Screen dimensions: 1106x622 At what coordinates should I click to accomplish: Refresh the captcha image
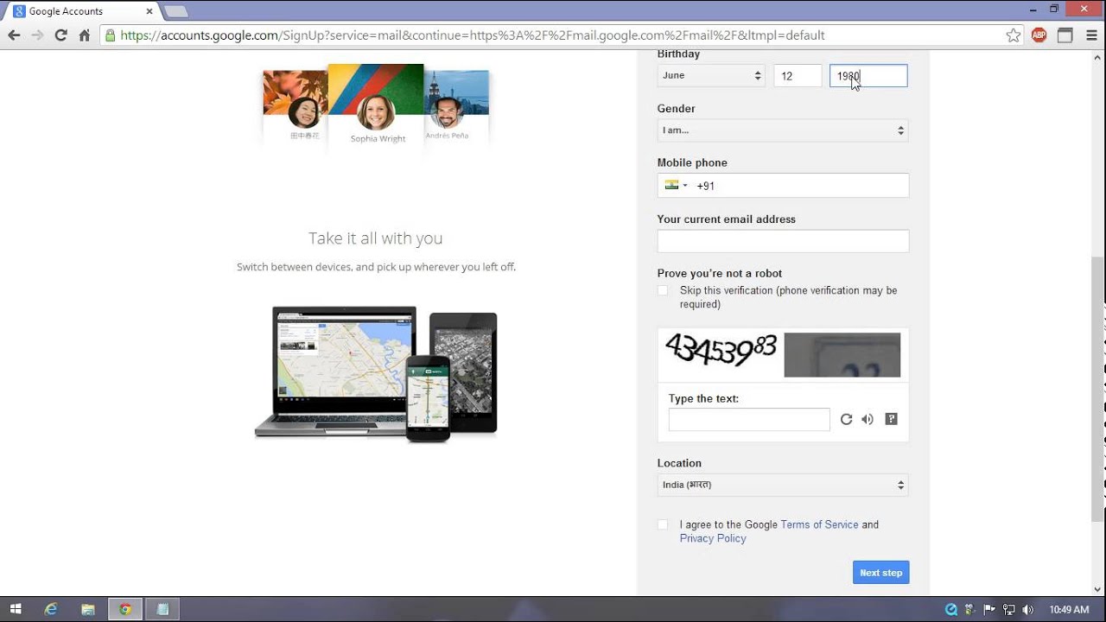pyautogui.click(x=846, y=419)
